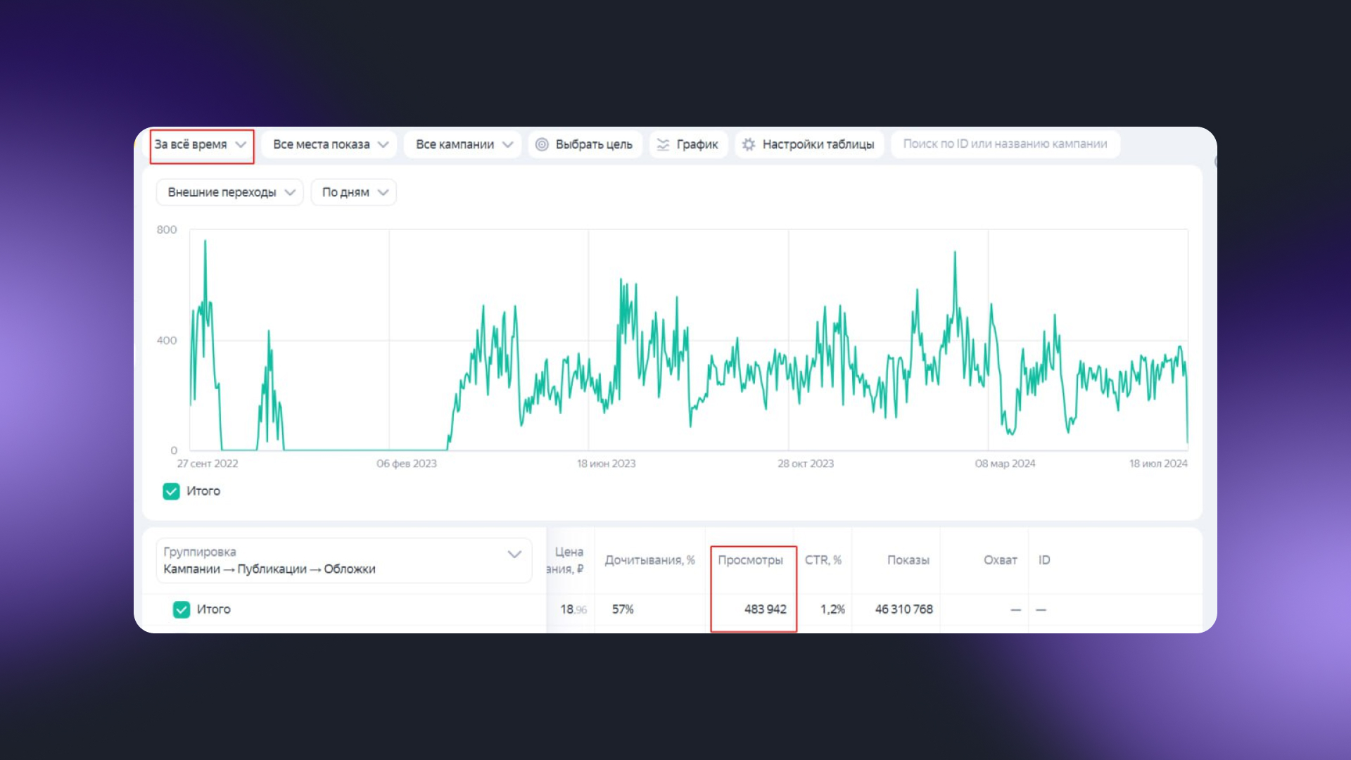Click the '57%' read-through value
This screenshot has height=760, width=1351.
coord(623,610)
